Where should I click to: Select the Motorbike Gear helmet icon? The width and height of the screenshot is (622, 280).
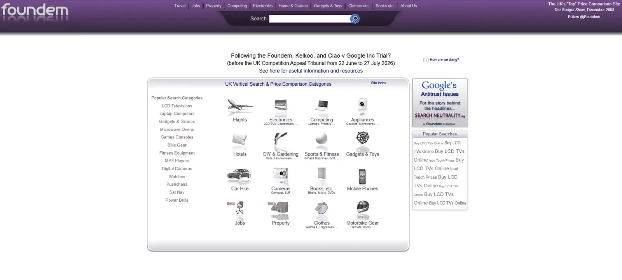[362, 207]
